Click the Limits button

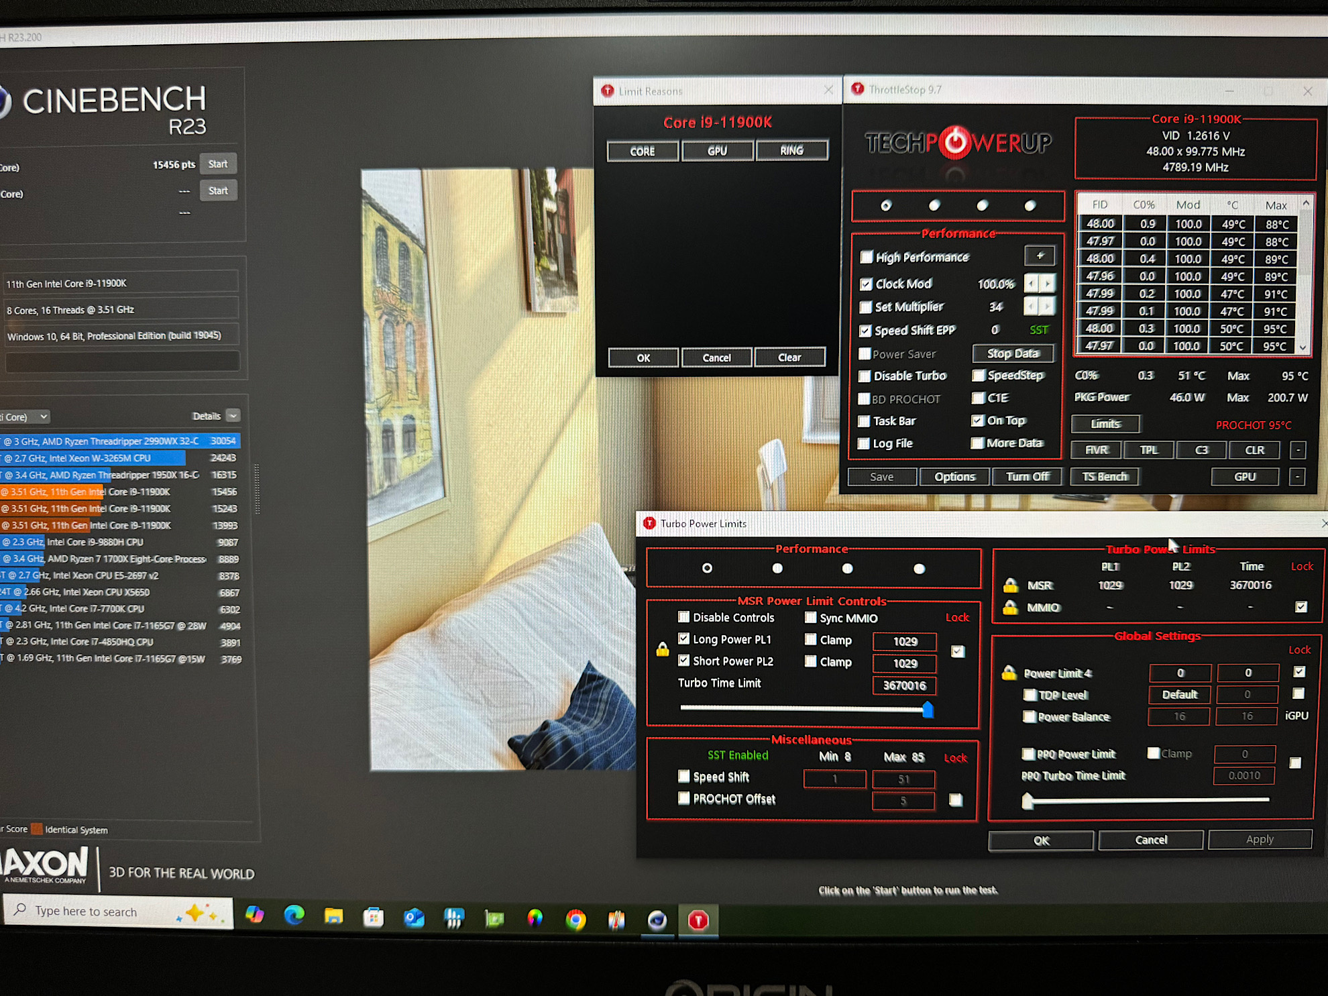(1105, 423)
